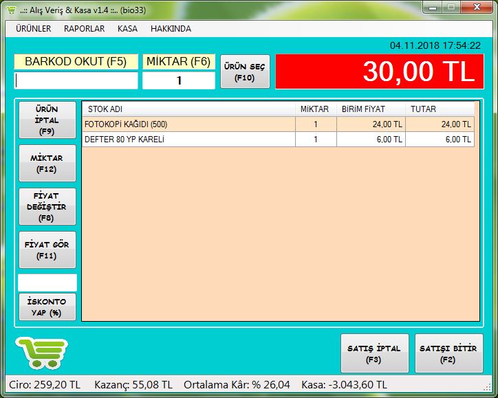Click the ÜRÜN SEÇ (F10) button

245,71
